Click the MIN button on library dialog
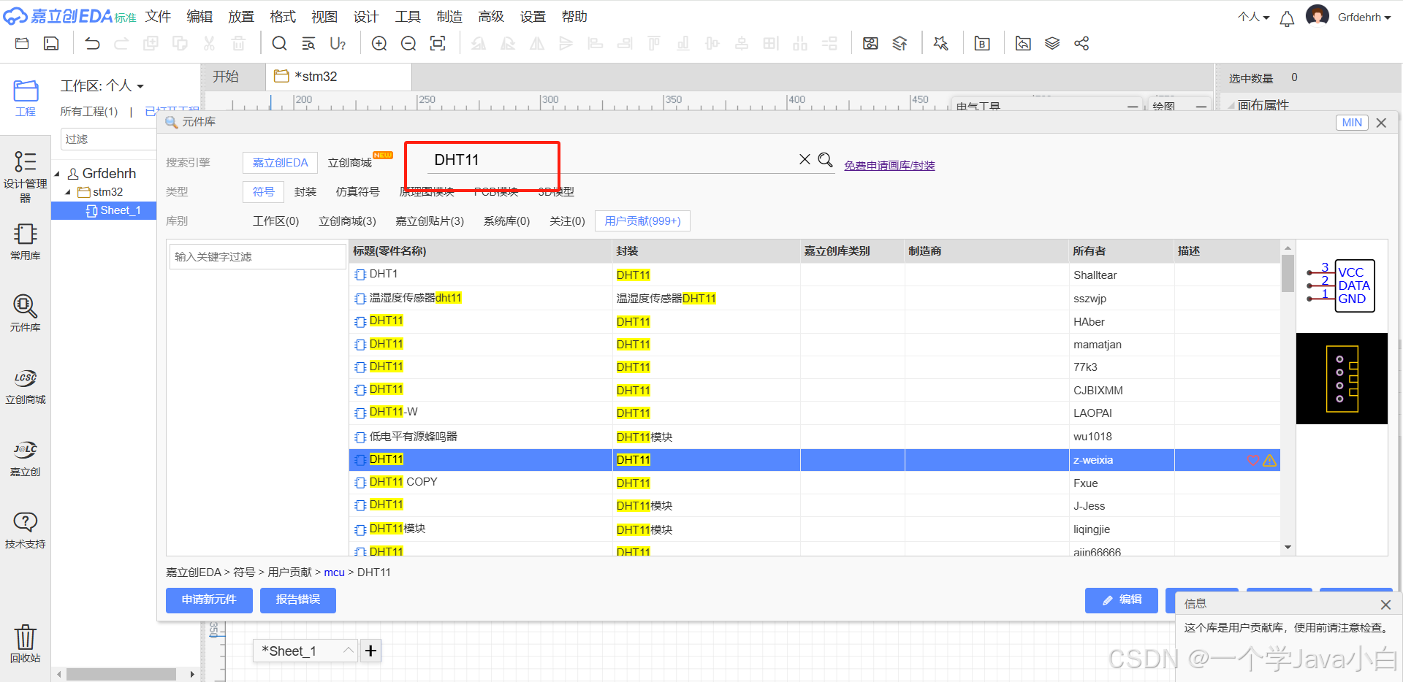Viewport: 1403px width, 682px height. click(1352, 123)
